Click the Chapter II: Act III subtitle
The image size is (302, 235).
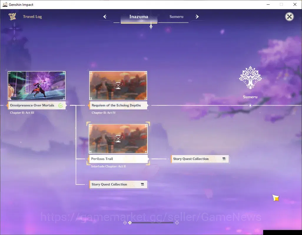(x=22, y=113)
